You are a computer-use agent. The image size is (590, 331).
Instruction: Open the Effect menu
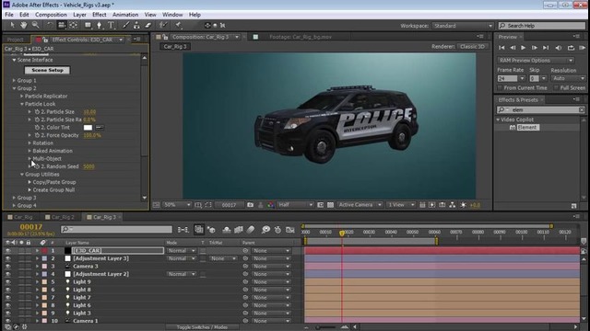point(99,15)
